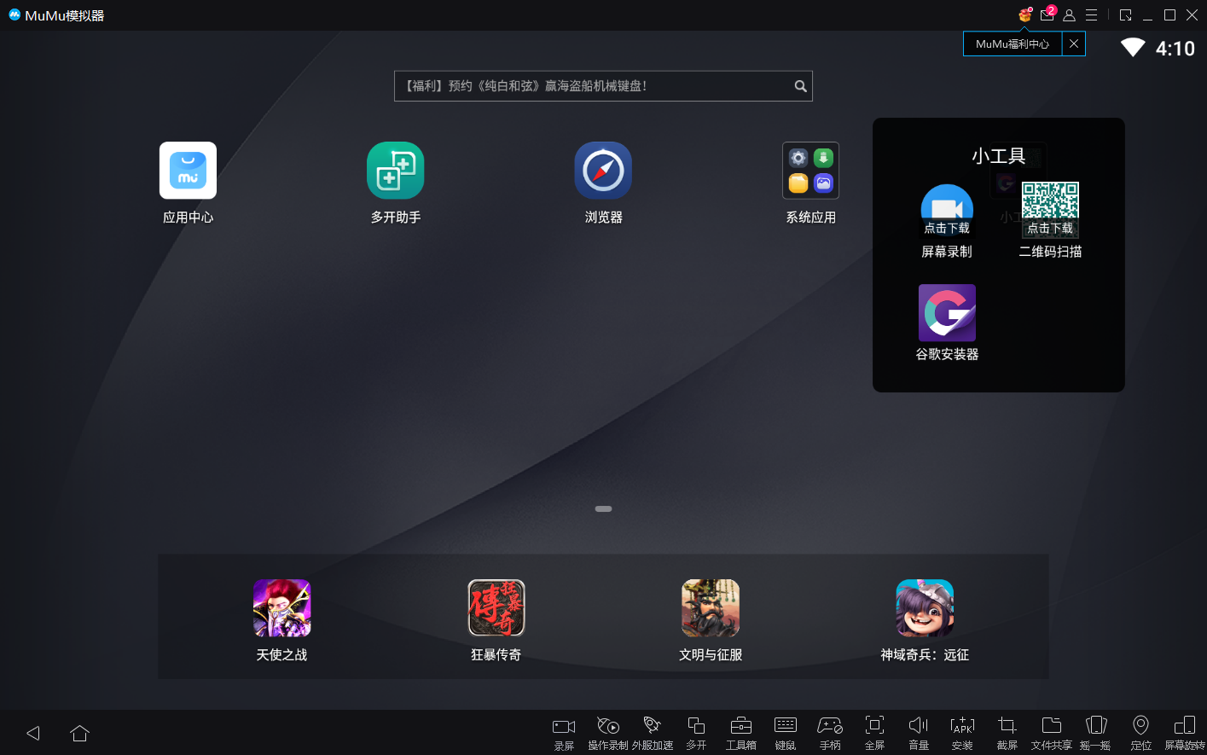
Task: Open the 操作录制 tool
Action: (x=608, y=733)
